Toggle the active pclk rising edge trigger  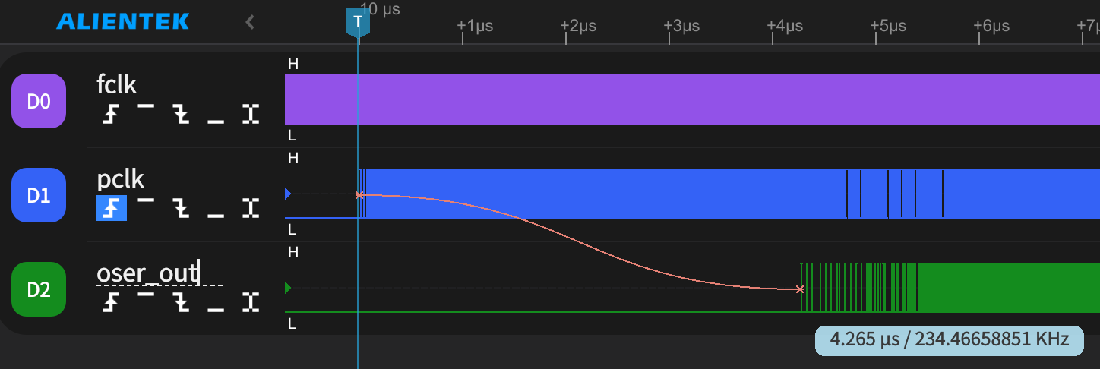(112, 207)
